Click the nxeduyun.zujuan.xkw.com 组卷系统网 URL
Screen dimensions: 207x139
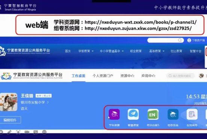pyautogui.click(x=138, y=28)
